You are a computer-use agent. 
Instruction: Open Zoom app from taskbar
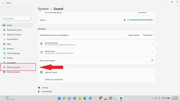tap(116, 98)
